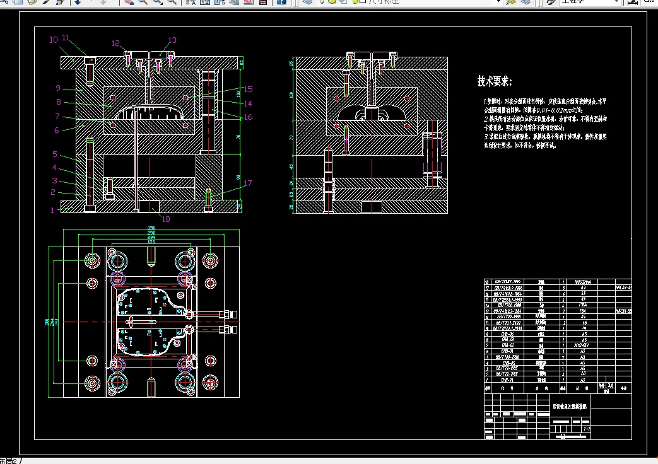Open the Layer Properties Manager

point(307,2)
